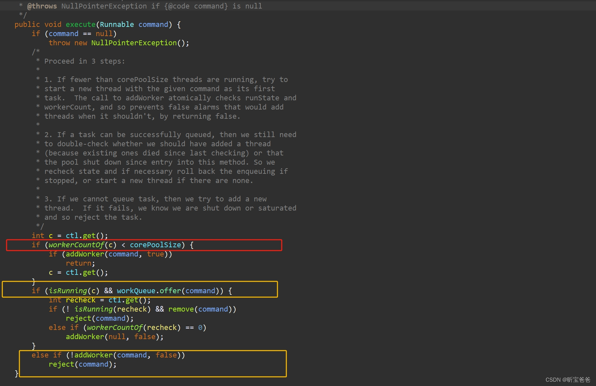The width and height of the screenshot is (596, 386).
Task: Click the last 'reject(command);' statement before the closing brace
Action: (x=83, y=364)
